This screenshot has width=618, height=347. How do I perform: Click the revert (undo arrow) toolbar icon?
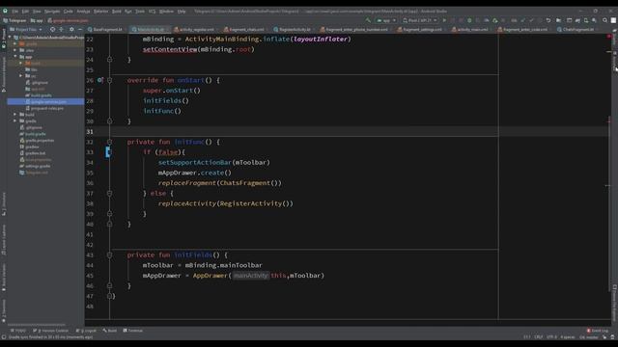point(548,20)
